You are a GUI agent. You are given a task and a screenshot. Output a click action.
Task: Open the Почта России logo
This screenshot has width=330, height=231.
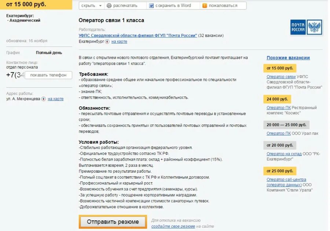pos(306,27)
